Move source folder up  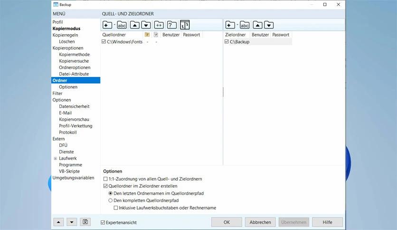pos(135,25)
